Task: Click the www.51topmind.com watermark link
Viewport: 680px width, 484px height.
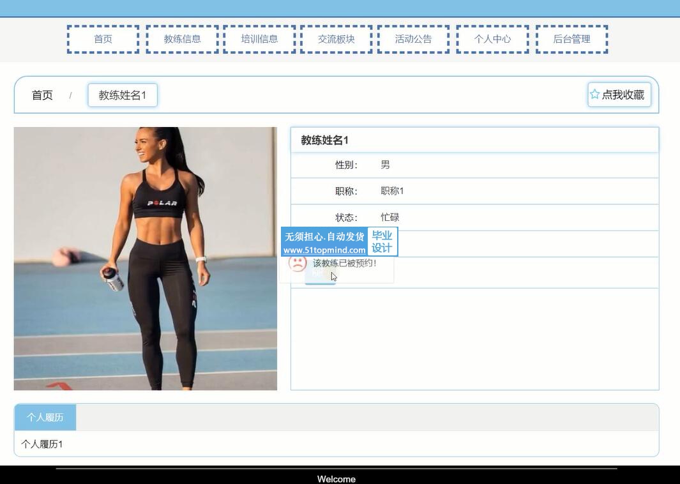Action: pos(324,250)
